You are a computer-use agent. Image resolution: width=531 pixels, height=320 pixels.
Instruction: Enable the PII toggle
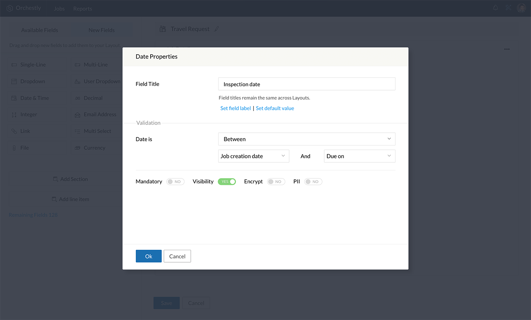[x=313, y=181]
